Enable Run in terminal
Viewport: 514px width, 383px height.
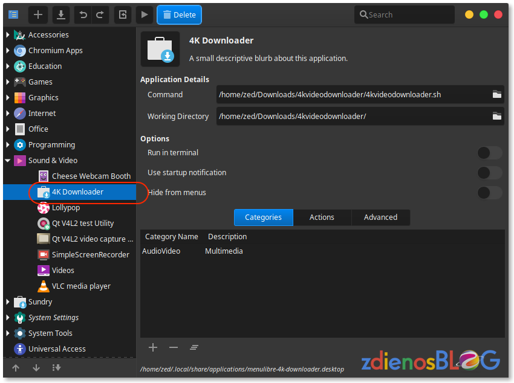(489, 153)
